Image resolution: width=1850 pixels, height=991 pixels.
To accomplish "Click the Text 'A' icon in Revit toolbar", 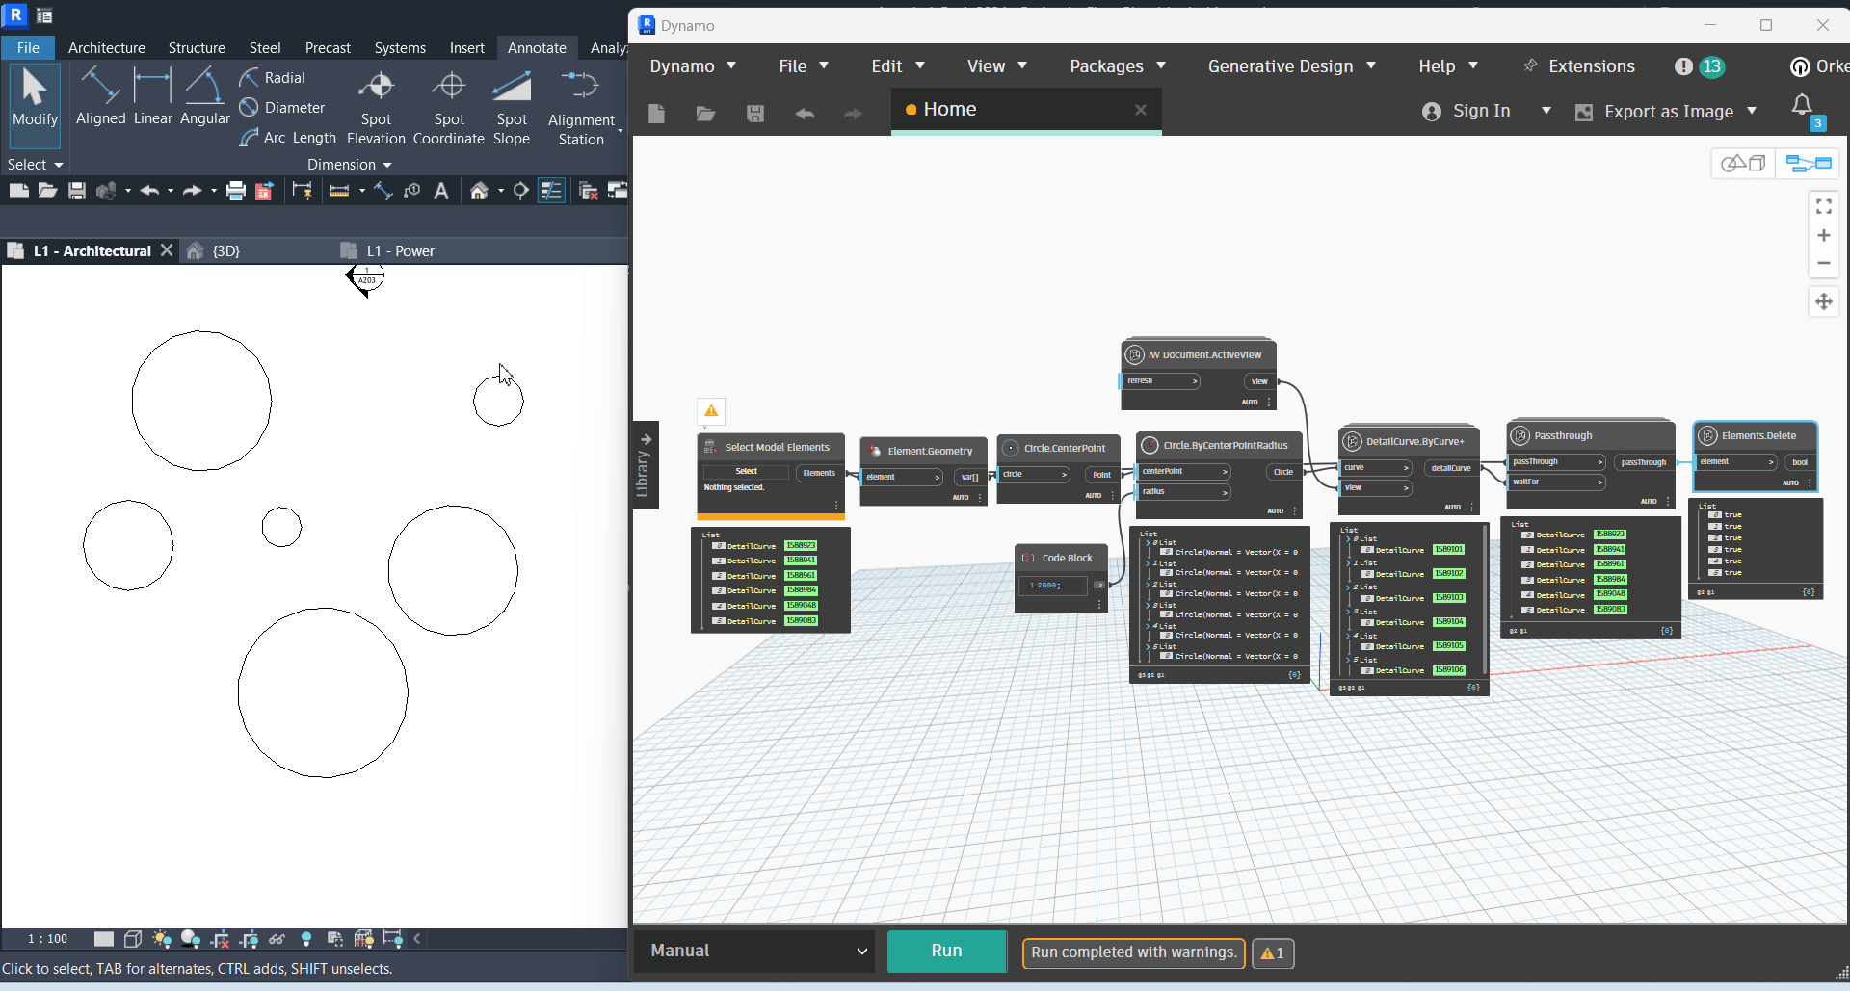I will pyautogui.click(x=441, y=191).
